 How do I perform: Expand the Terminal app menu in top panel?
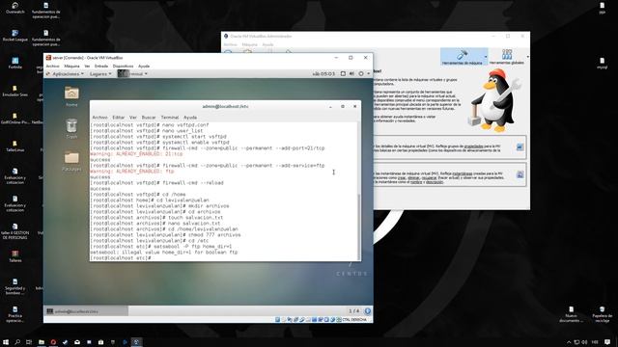(x=133, y=73)
